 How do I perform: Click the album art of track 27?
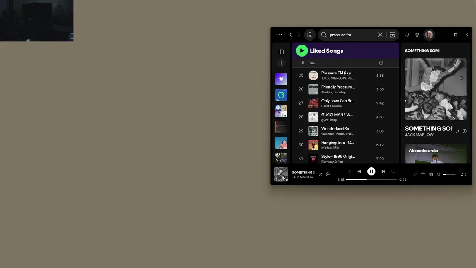click(313, 103)
